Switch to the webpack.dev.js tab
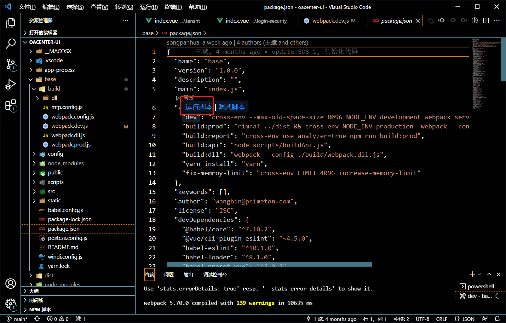Image resolution: width=506 pixels, height=323 pixels. pyautogui.click(x=330, y=21)
